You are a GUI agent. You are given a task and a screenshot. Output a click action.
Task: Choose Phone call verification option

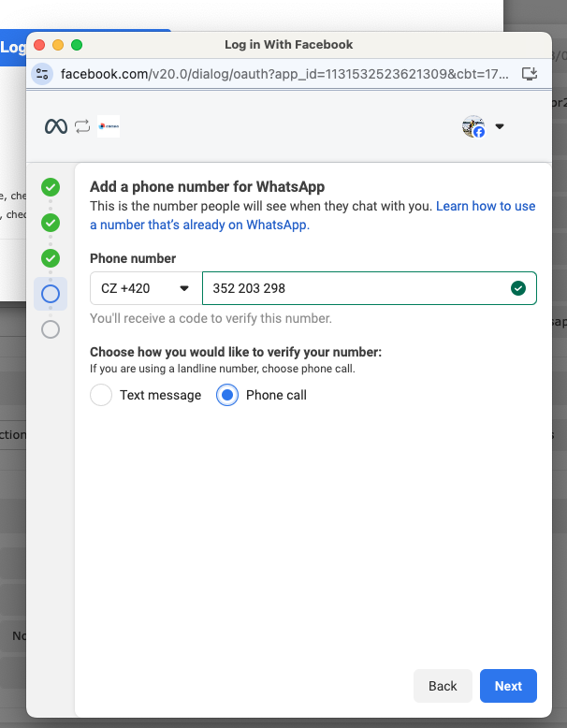[226, 396]
